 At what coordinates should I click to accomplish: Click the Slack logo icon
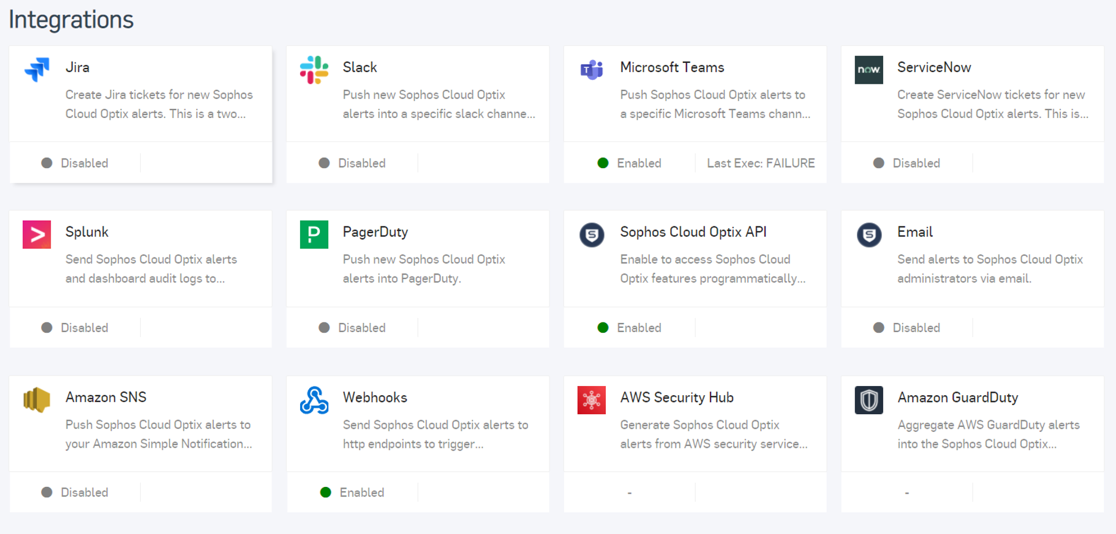coord(314,70)
